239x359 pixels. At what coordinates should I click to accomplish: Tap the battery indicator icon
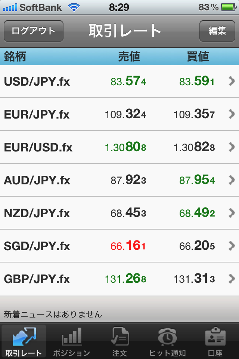(x=229, y=7)
